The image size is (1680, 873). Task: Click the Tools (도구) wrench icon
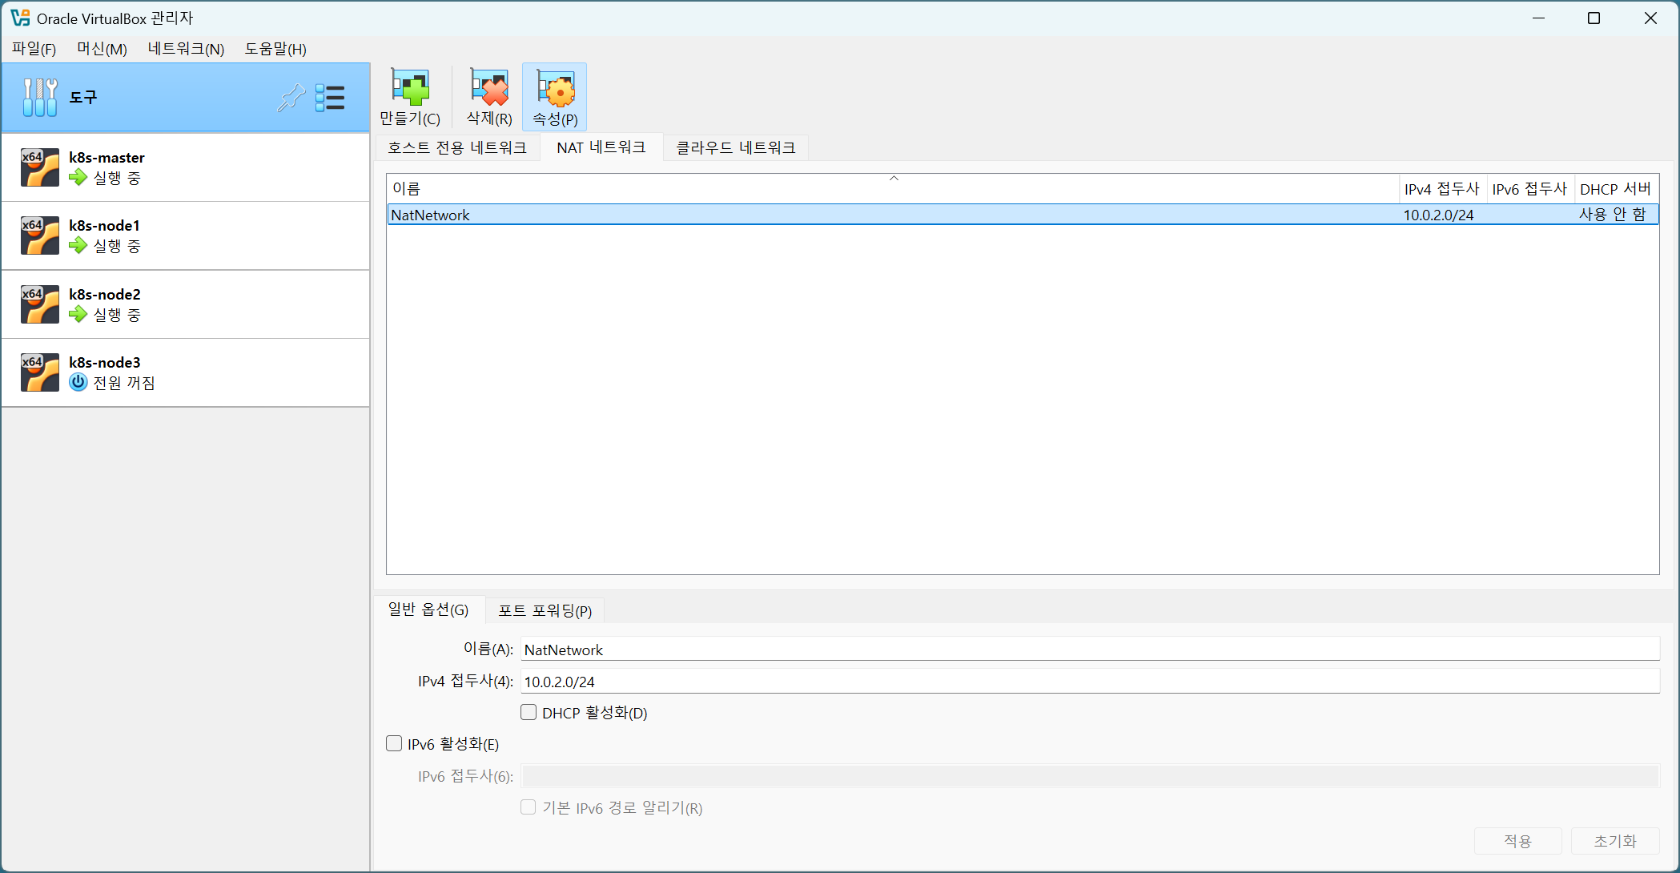point(40,97)
